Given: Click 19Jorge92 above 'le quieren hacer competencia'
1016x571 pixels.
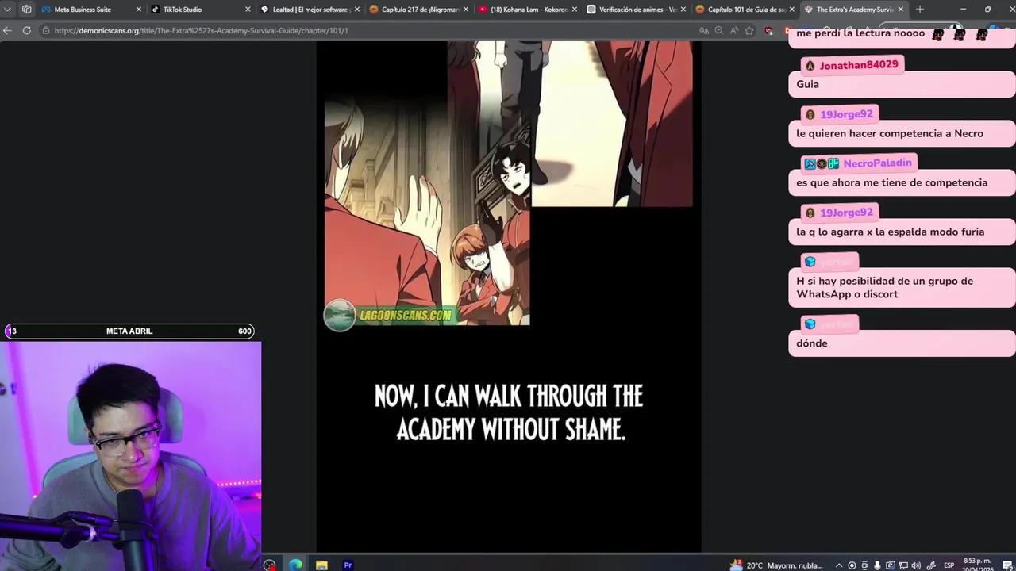Looking at the screenshot, I should tap(846, 114).
